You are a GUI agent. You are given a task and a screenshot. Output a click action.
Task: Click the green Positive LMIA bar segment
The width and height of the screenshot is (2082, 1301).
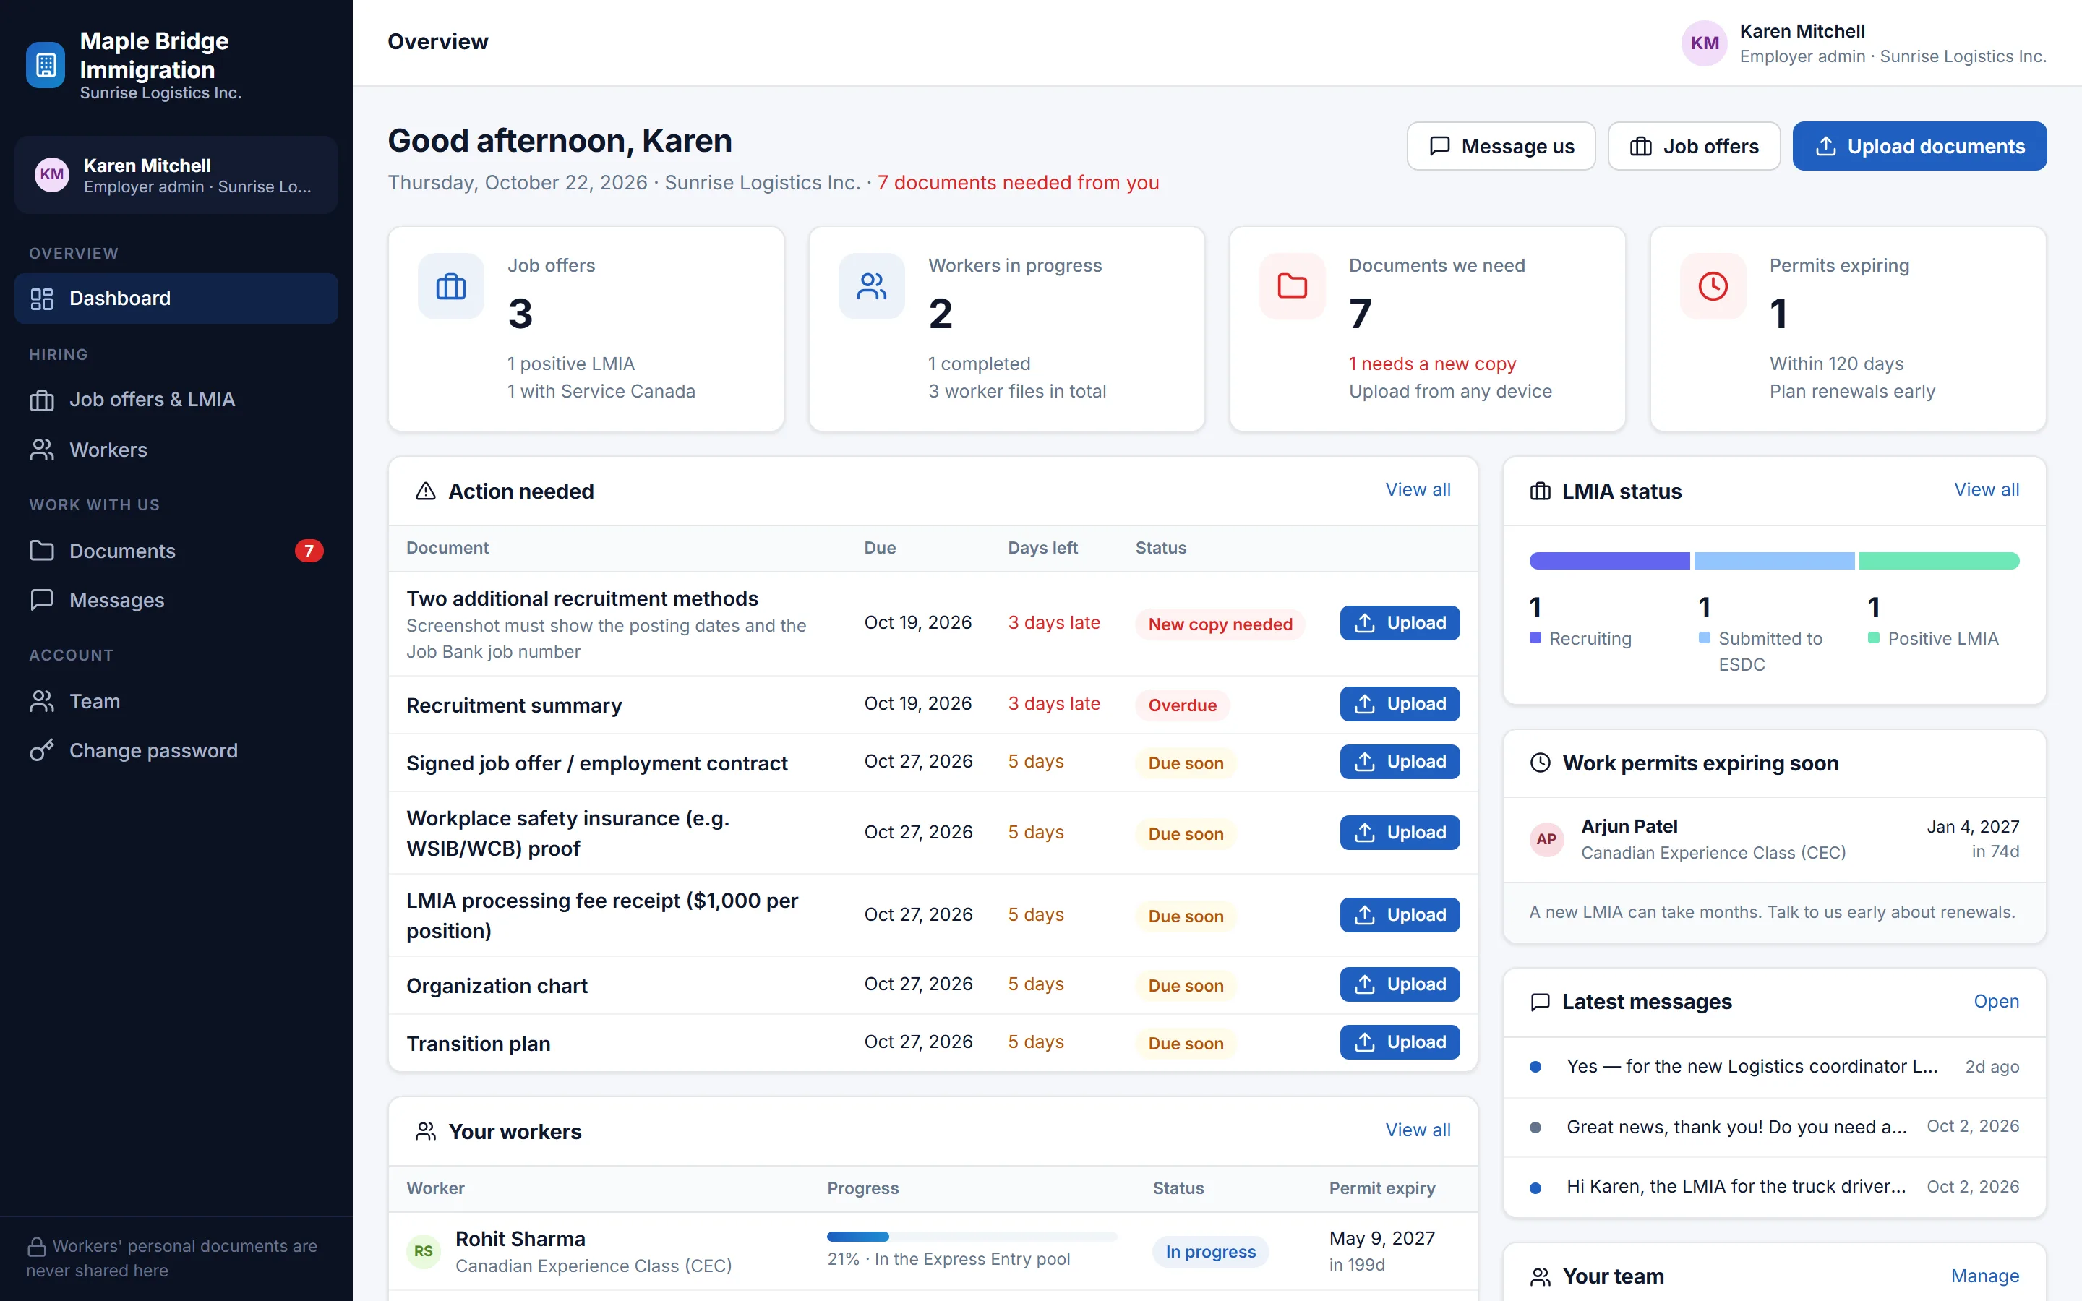pos(1939,561)
